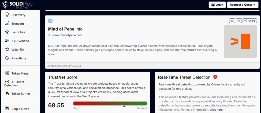The height and width of the screenshot is (113, 261).
Task: Click the 68.55 TrustNet score value
Action: tap(56, 105)
